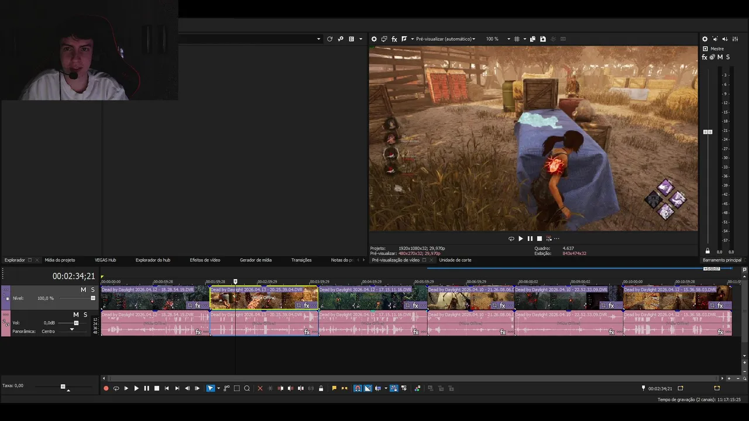The height and width of the screenshot is (421, 749).
Task: Click the timeline play button
Action: point(136,388)
